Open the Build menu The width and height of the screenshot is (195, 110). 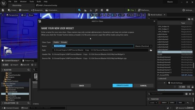pos(39,2)
